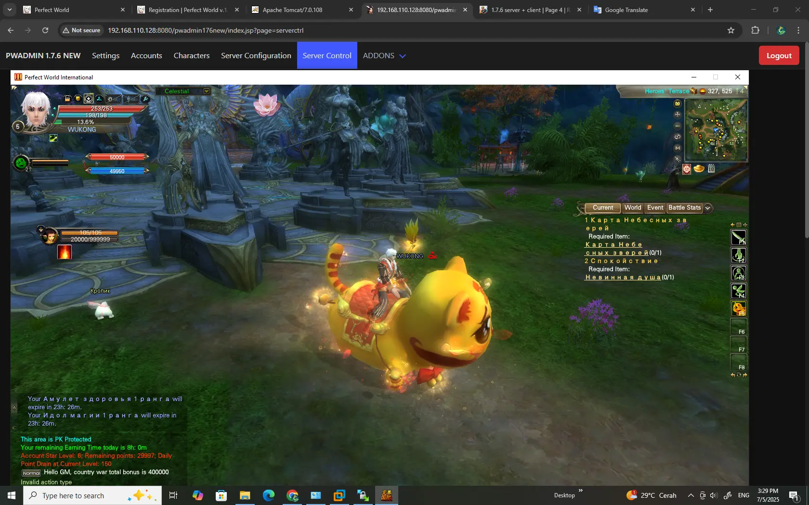Click on the minimap view
This screenshot has width=809, height=505.
tap(716, 129)
